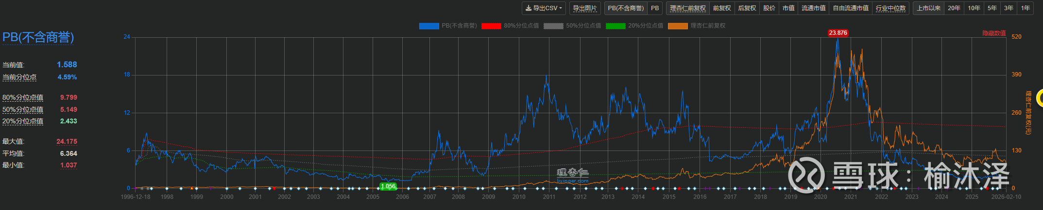Screen dimensions: 1043x210
Task: Click the red 23.876 peak marker
Action: point(838,33)
